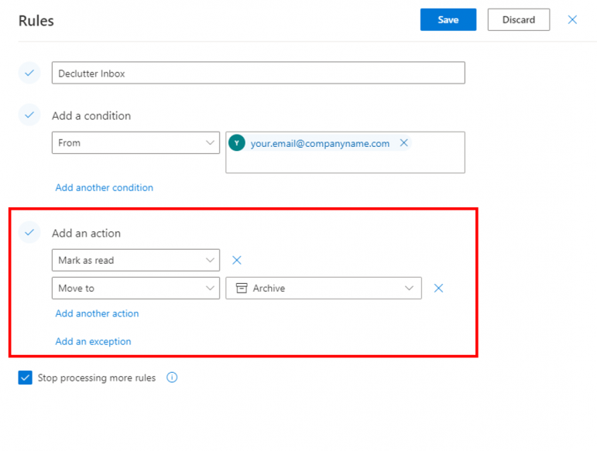Image resolution: width=597 pixels, height=451 pixels.
Task: Save the rule
Action: [448, 20]
